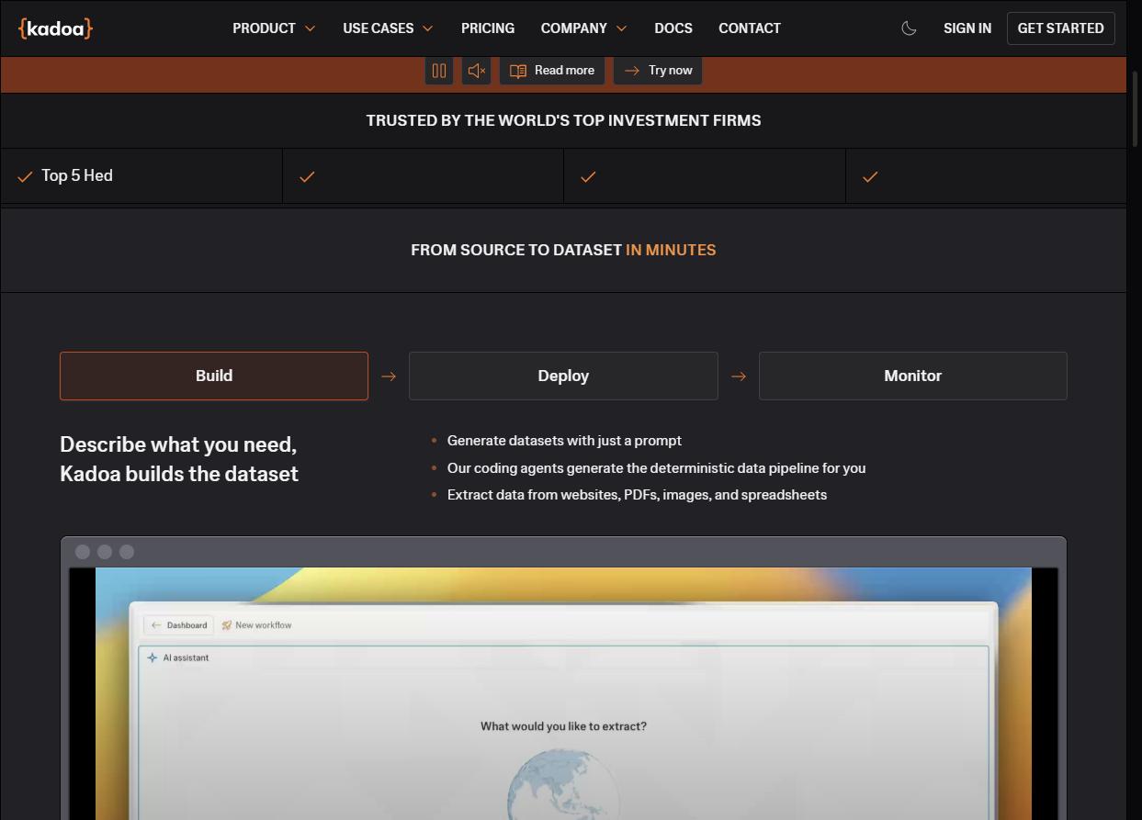Open the Read more button
Screen dimensions: 1142x820
(552, 71)
